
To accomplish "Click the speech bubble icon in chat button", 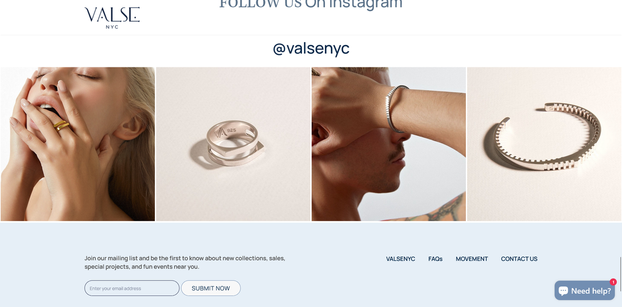I will pyautogui.click(x=563, y=291).
